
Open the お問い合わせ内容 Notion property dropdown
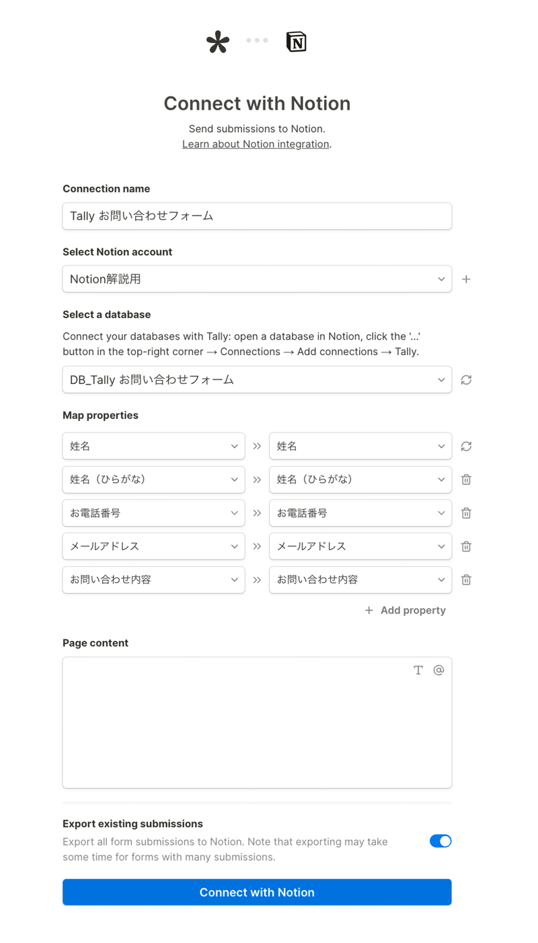360,579
